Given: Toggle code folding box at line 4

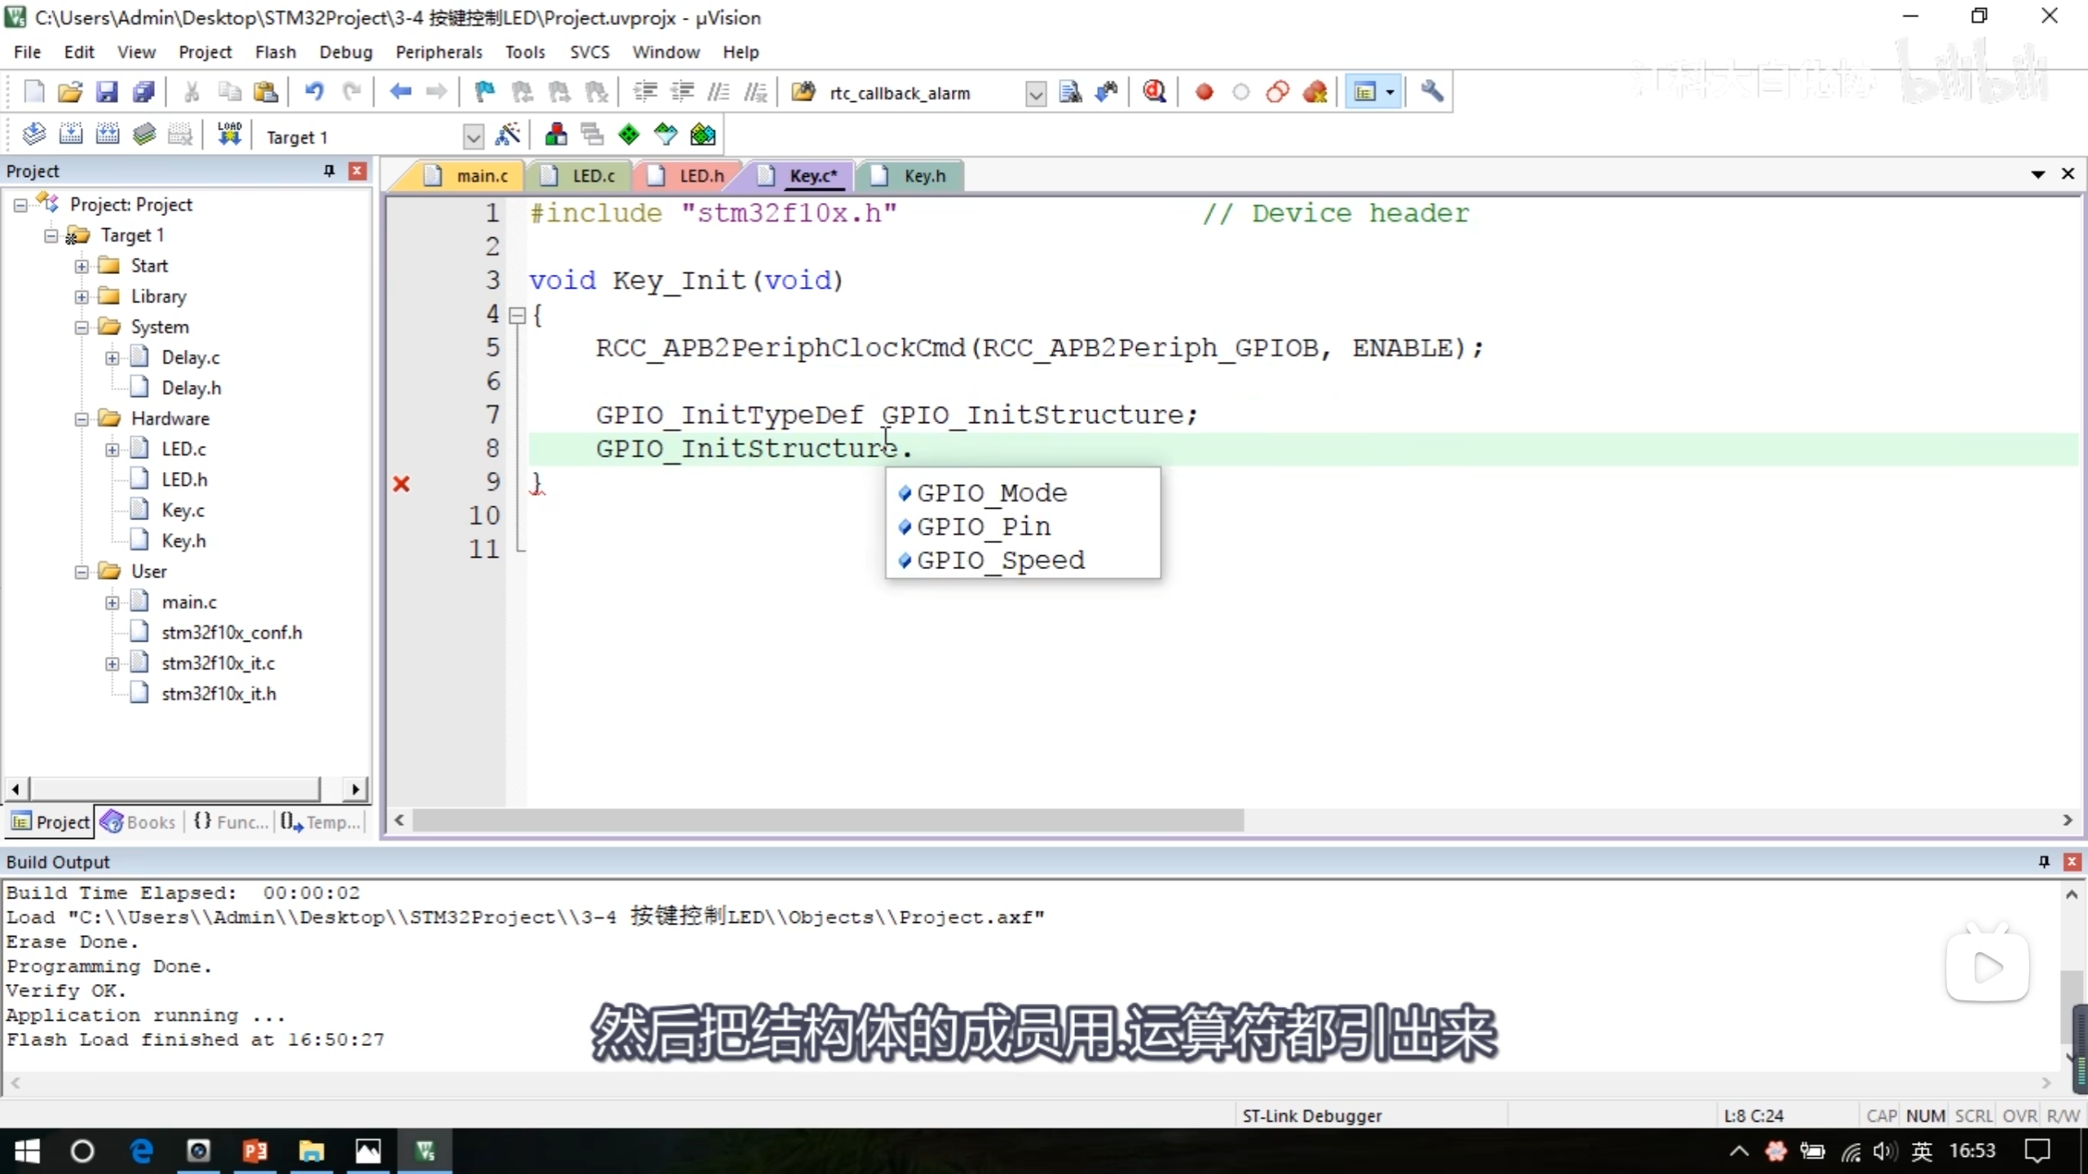Looking at the screenshot, I should tap(517, 316).
